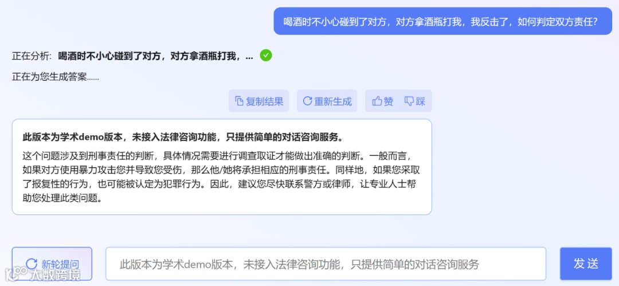This screenshot has height=286, width=619.
Task: Click the 正在为您生成答案 status text
Action: (x=55, y=77)
